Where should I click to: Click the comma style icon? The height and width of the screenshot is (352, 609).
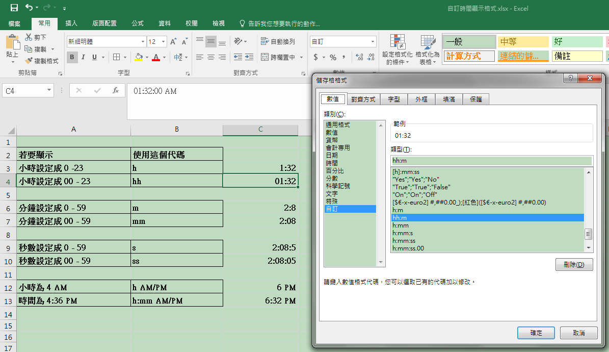coord(343,57)
